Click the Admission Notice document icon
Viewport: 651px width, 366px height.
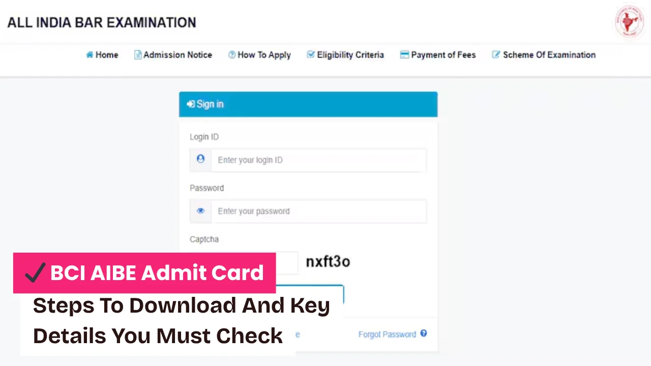(138, 54)
